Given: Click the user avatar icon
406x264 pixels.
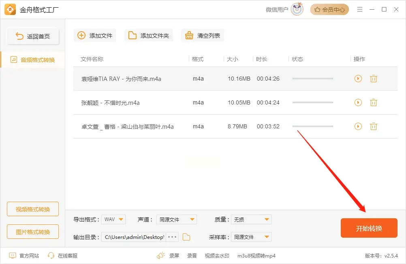Looking at the screenshot, I should pyautogui.click(x=297, y=10).
